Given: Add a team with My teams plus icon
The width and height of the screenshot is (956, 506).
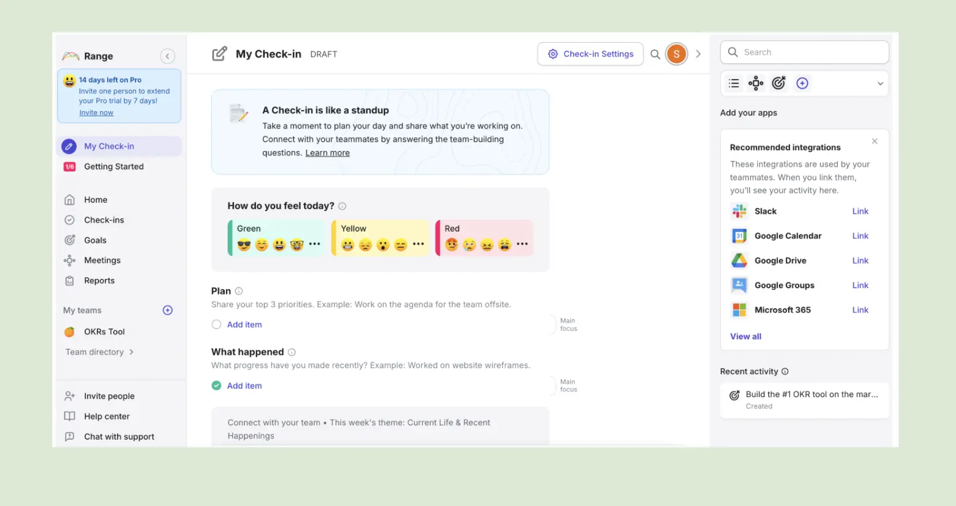Looking at the screenshot, I should pyautogui.click(x=168, y=310).
